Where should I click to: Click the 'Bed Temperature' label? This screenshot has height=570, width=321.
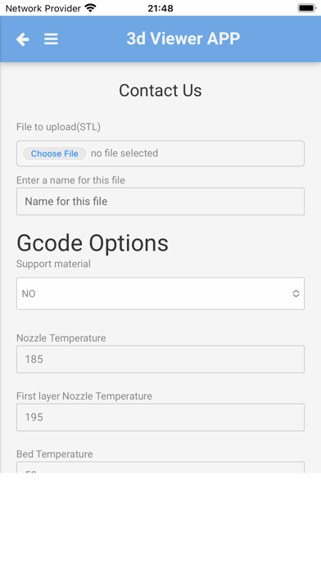[55, 454]
